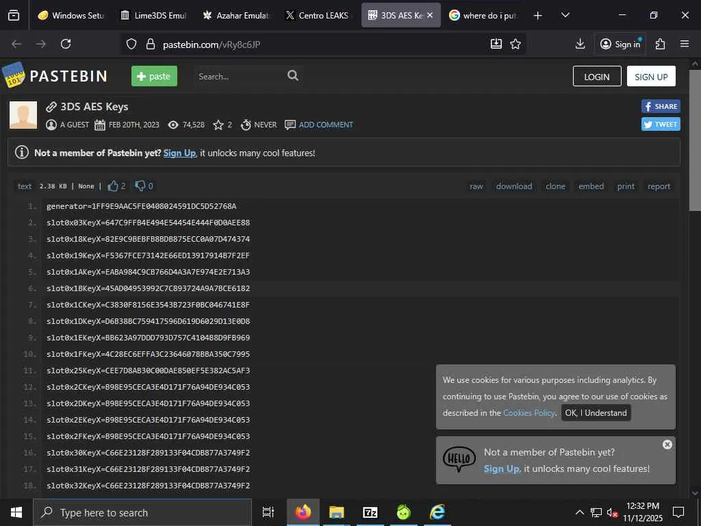701x526 pixels.
Task: Open Firefox View icon in tab bar
Action: [14, 15]
